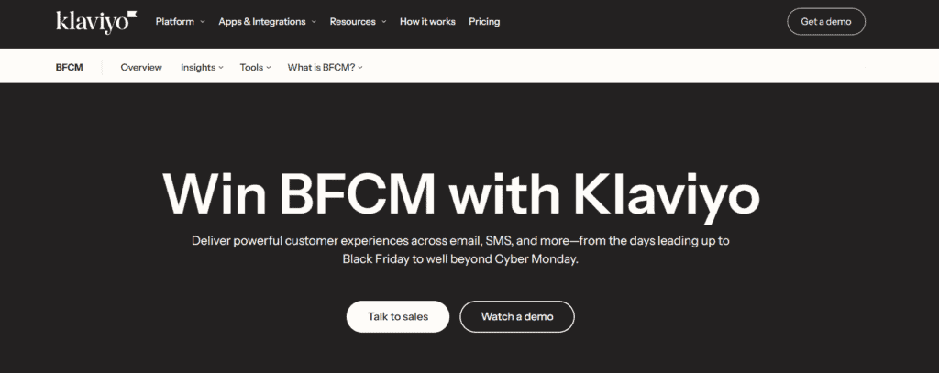Select the Insights label in sub-navigation

[198, 67]
